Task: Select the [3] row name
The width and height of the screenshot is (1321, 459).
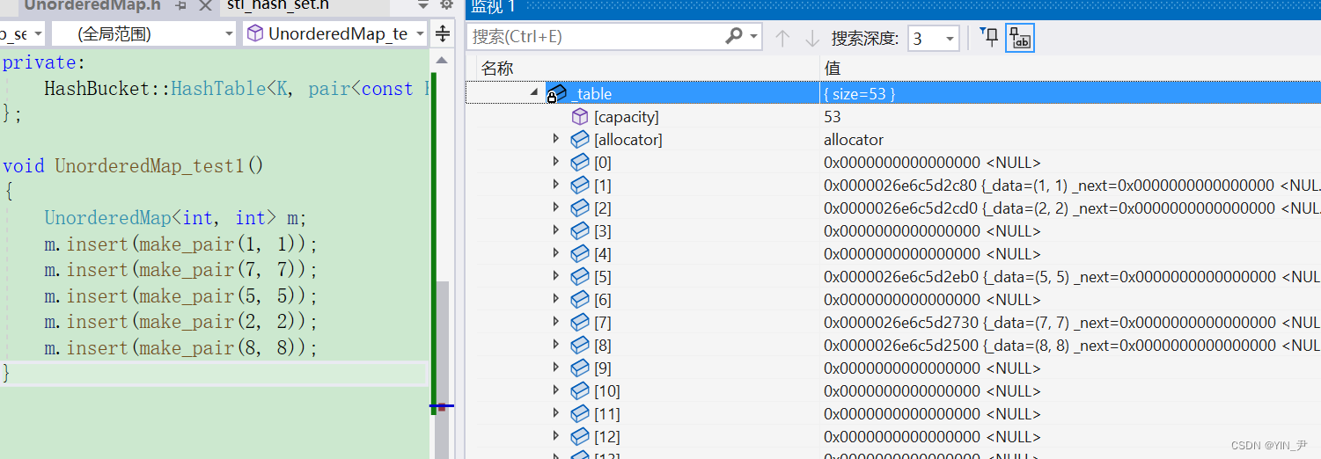Action: (603, 231)
